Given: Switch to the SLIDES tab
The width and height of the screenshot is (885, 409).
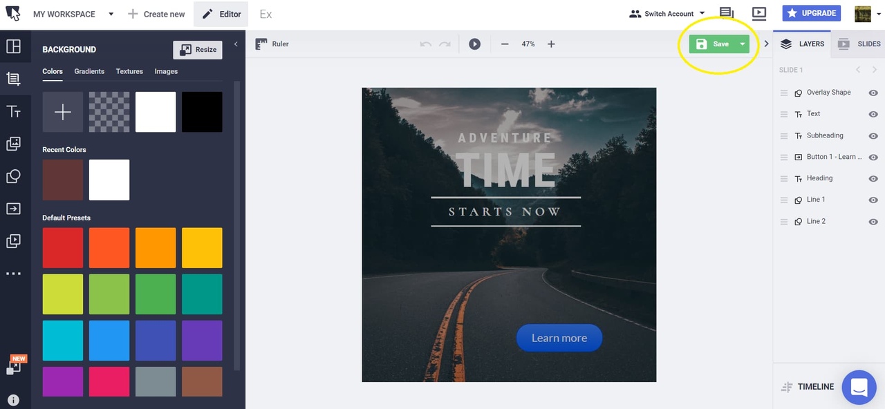Looking at the screenshot, I should coord(859,44).
